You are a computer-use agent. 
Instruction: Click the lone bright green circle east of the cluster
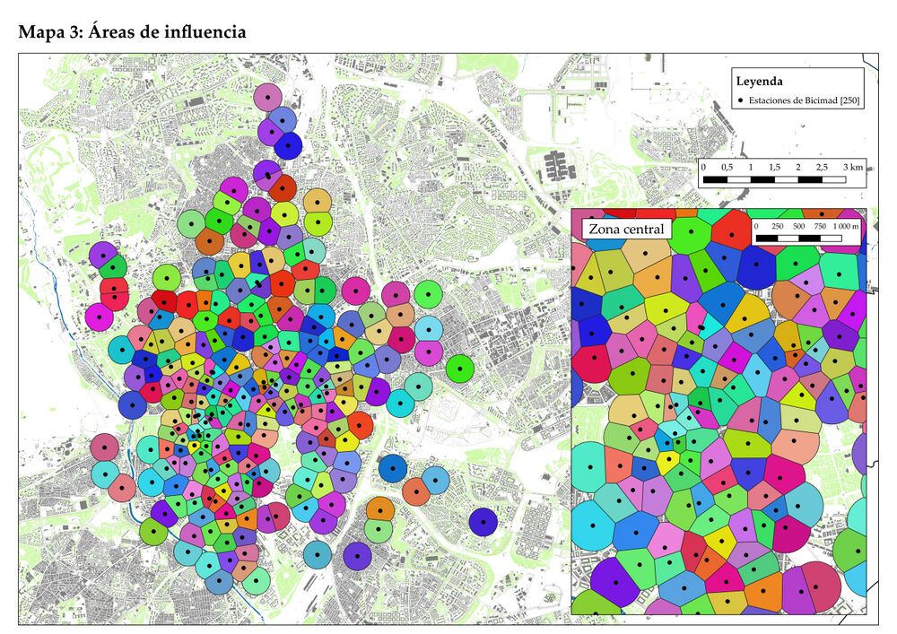coord(459,369)
